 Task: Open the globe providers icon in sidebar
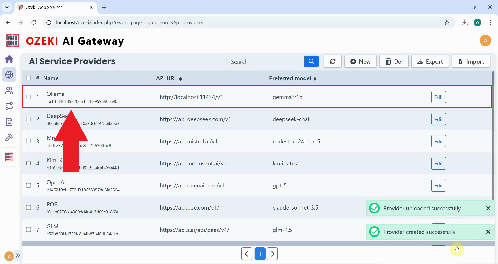tap(9, 75)
